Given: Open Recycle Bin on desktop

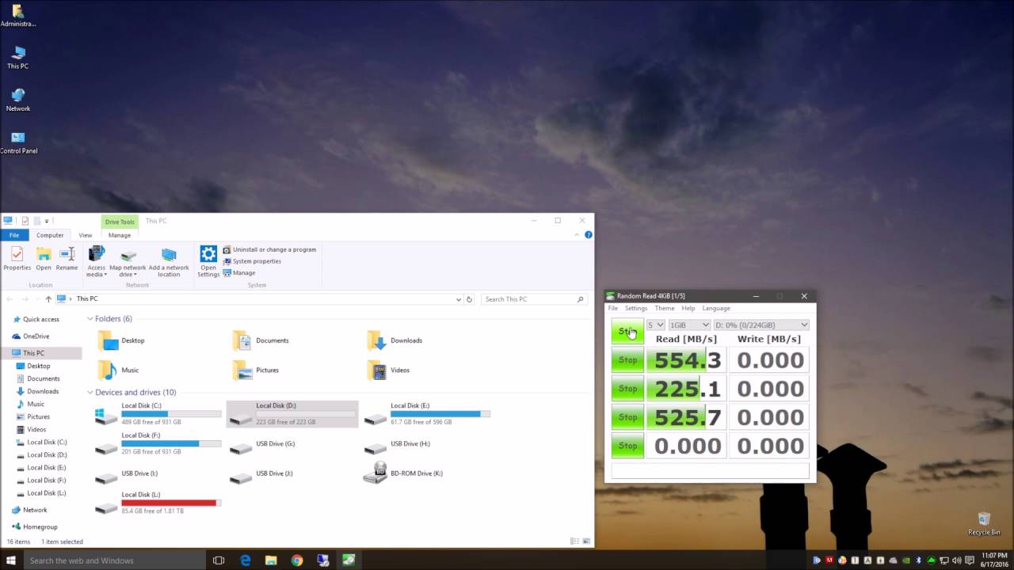Looking at the screenshot, I should (x=984, y=523).
